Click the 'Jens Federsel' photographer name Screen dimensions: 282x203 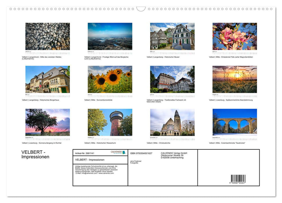pos(136,161)
